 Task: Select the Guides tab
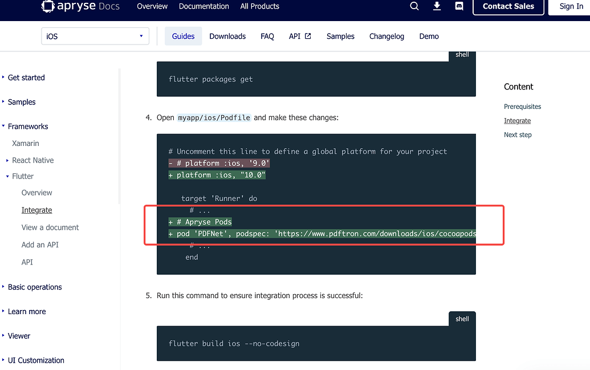[x=183, y=36]
